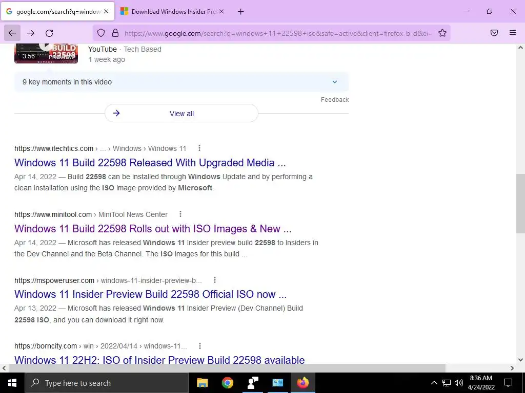Open Windows 11 22H2 ISO of Insider Preview link

click(x=159, y=360)
